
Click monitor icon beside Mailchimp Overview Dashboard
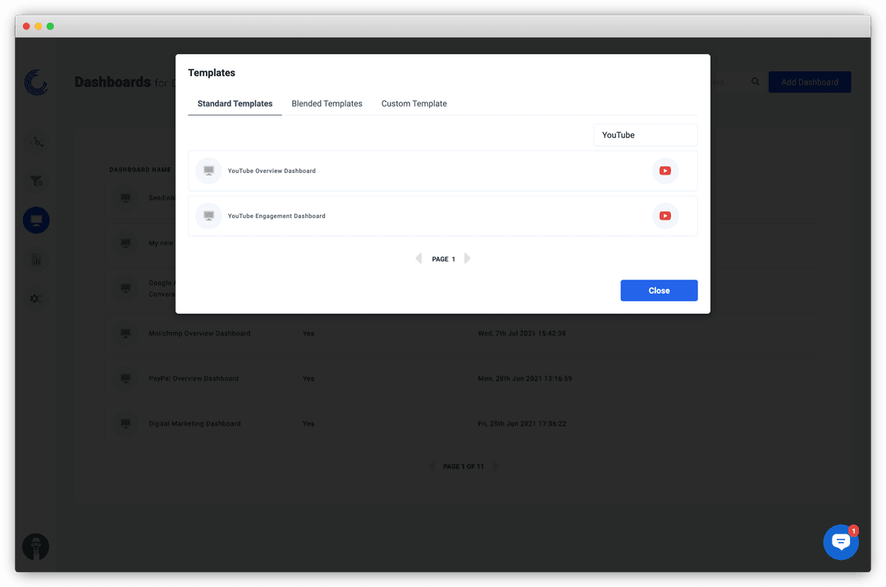(x=126, y=333)
